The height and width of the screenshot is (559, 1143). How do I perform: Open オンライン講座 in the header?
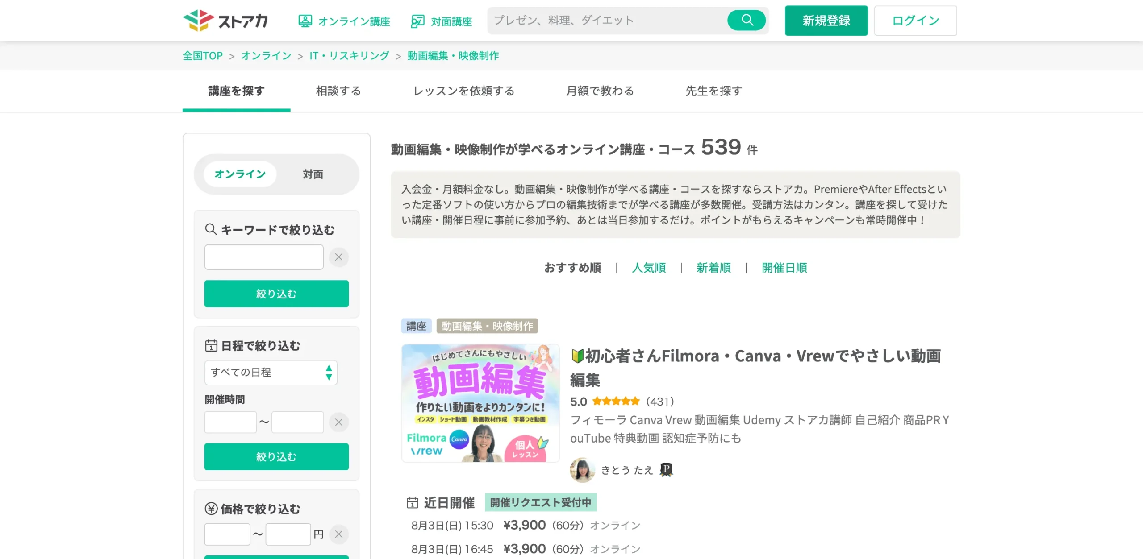tap(344, 21)
